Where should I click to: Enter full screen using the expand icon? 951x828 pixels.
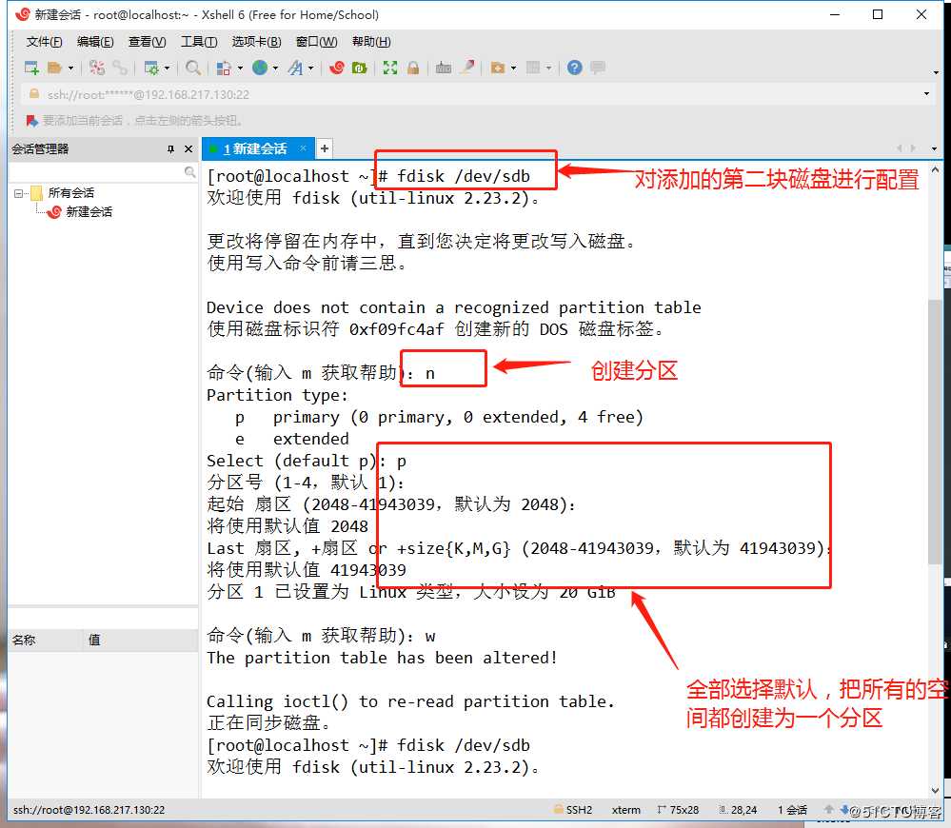[390, 69]
